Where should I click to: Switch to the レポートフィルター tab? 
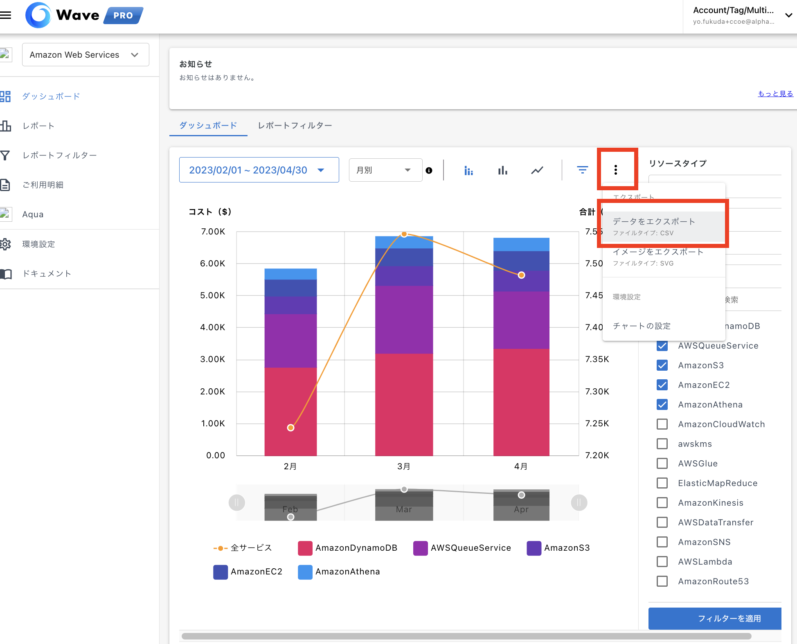point(295,126)
